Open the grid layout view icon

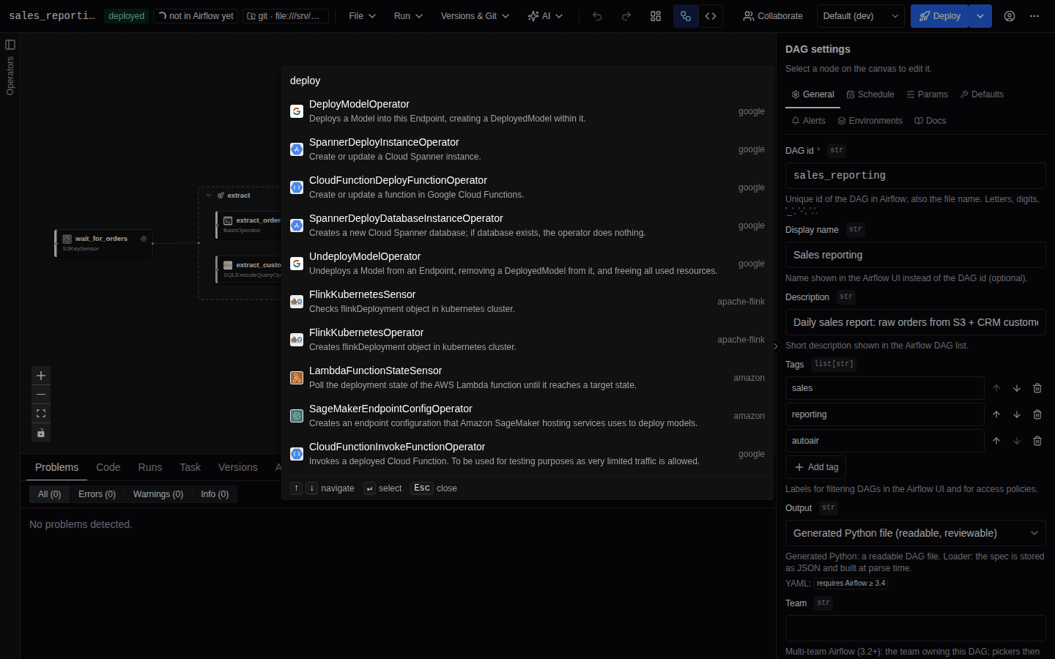point(656,16)
